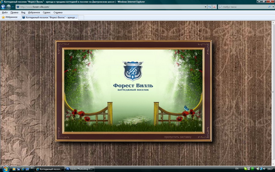Open the media player Quick Launch icon
The image size is (275, 172).
point(14,169)
